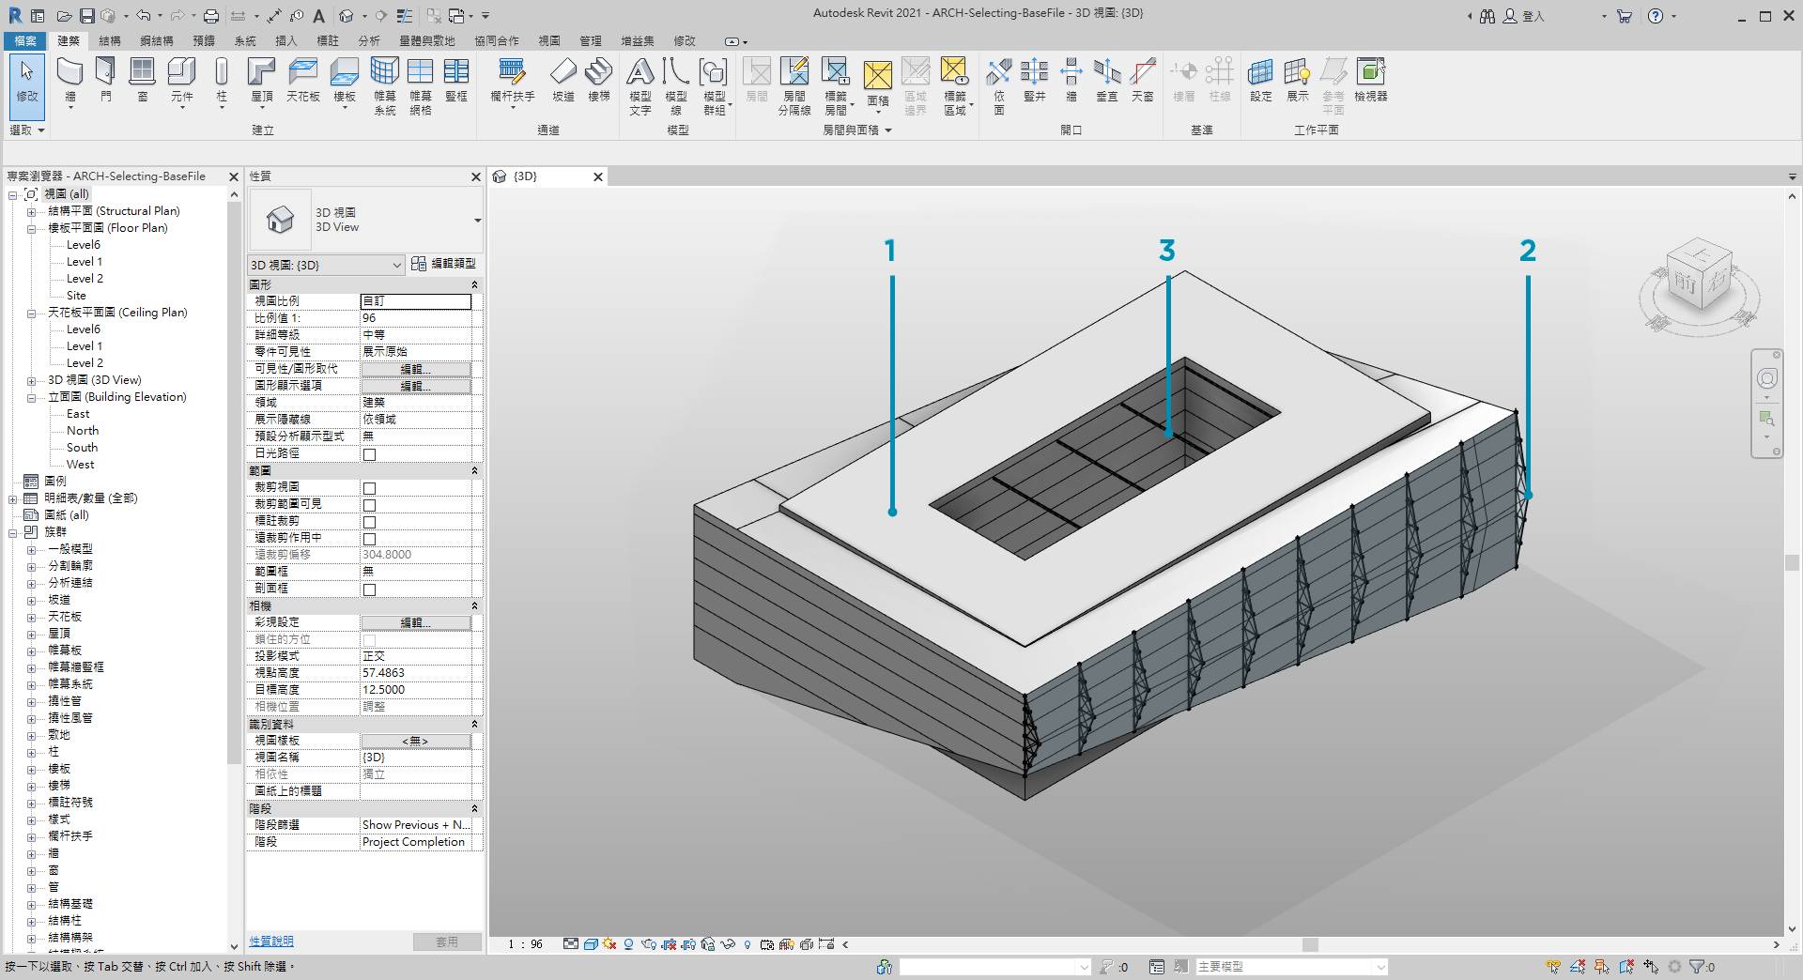1803x980 pixels.
Task: Click 編輯 for 彩現設定
Action: [416, 622]
